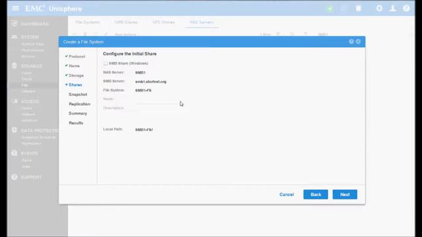The height and width of the screenshot is (237, 422).
Task: Click the Local Path value SMB1-FS/
Action: click(x=144, y=130)
